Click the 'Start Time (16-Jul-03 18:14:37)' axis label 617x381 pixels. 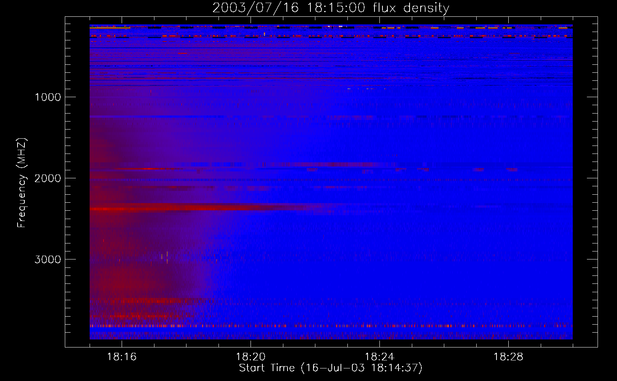331,368
